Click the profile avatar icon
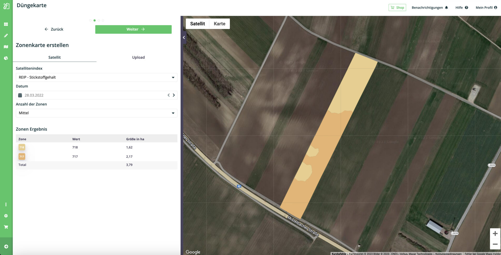501x255 pixels. click(x=496, y=8)
